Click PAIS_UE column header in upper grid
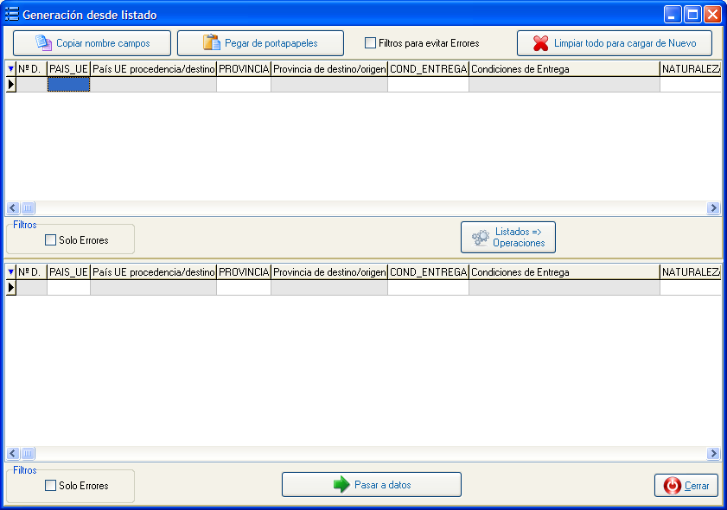This screenshot has width=727, height=510. point(68,68)
